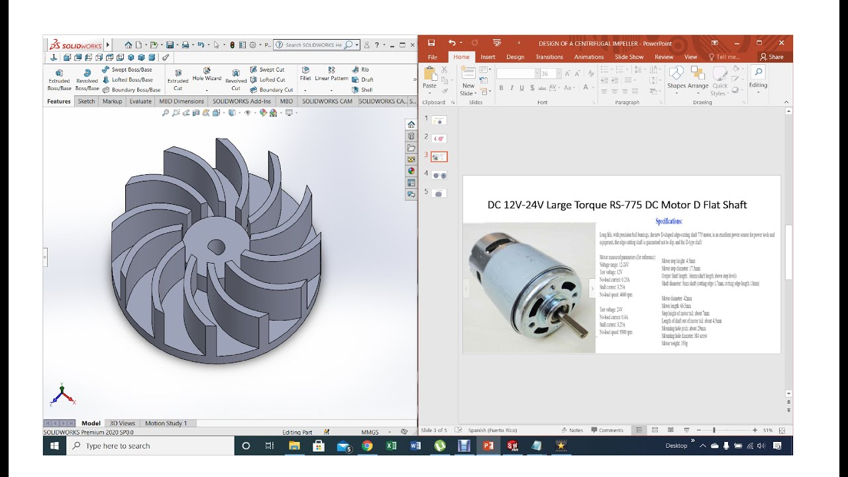Switch to Slide Sorter view in PowerPoint
The width and height of the screenshot is (848, 477).
click(653, 430)
